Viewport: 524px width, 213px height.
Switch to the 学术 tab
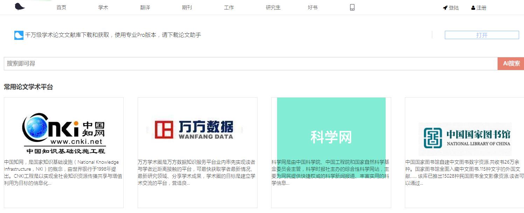tap(103, 7)
